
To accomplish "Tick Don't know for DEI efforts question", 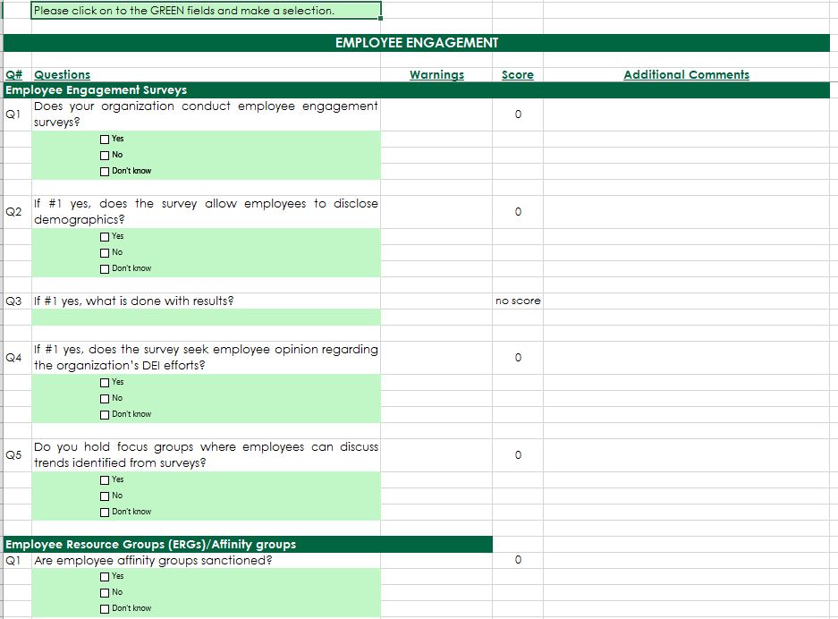I will click(105, 415).
